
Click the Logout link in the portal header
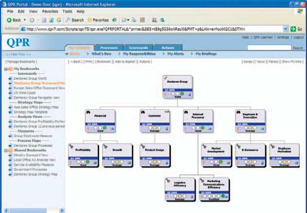(299, 37)
